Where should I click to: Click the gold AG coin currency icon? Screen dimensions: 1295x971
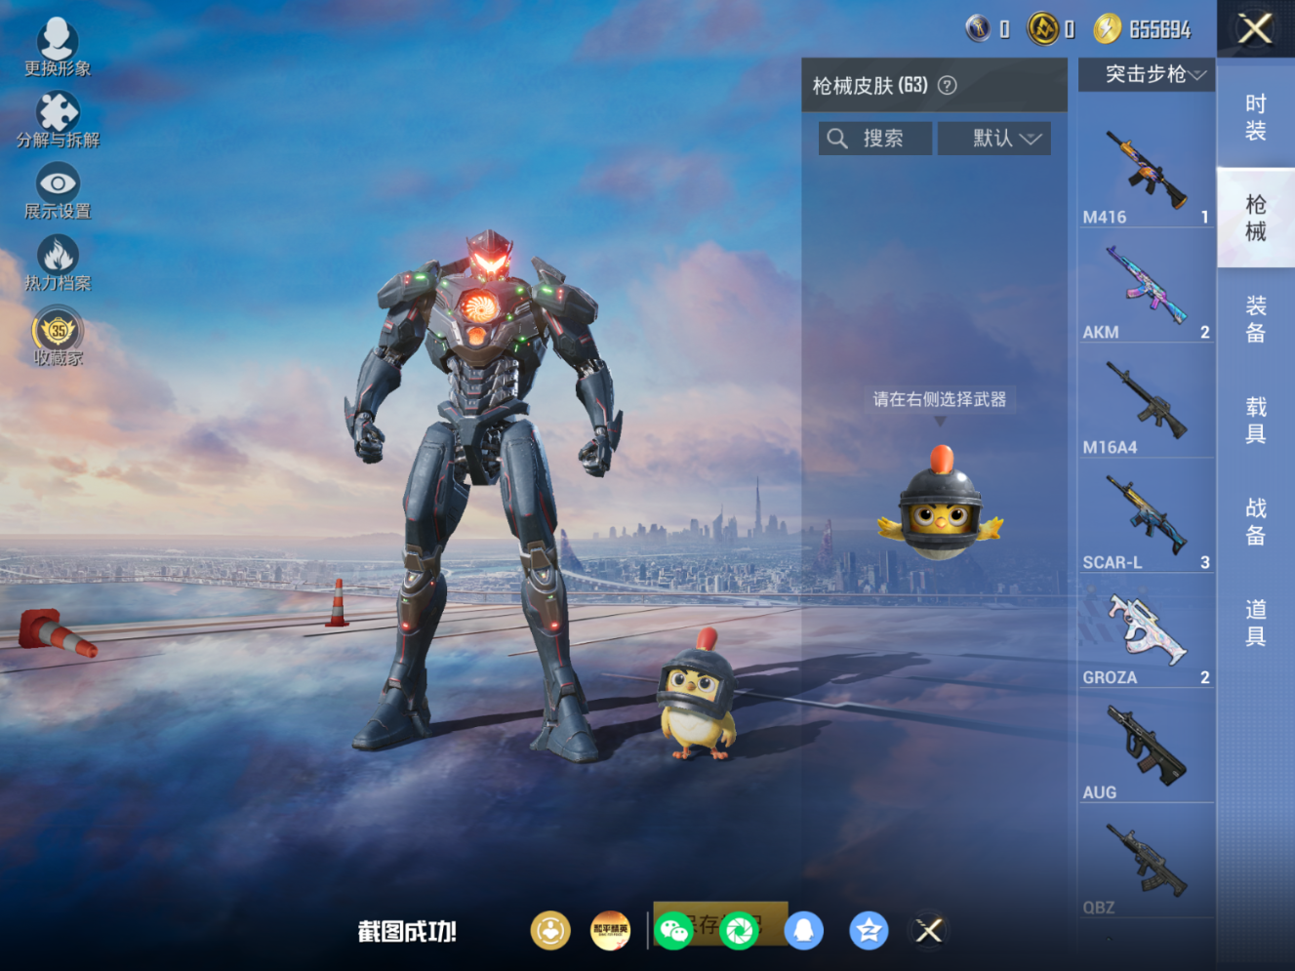coord(1043,28)
